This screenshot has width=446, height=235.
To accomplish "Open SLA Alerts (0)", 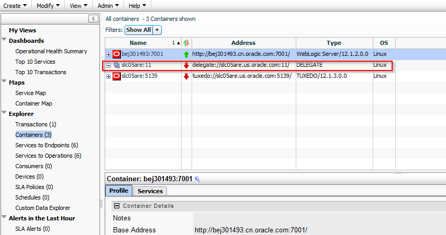I will 32,229.
